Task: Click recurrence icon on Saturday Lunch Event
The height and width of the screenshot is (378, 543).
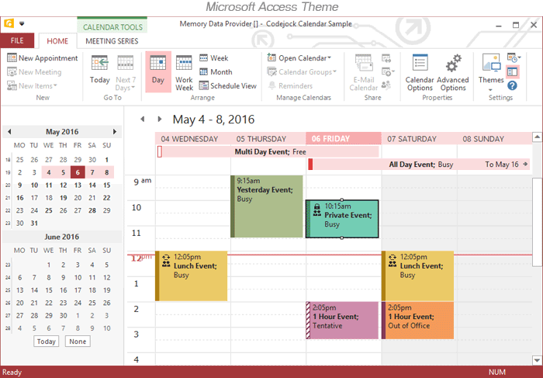Action: [393, 258]
